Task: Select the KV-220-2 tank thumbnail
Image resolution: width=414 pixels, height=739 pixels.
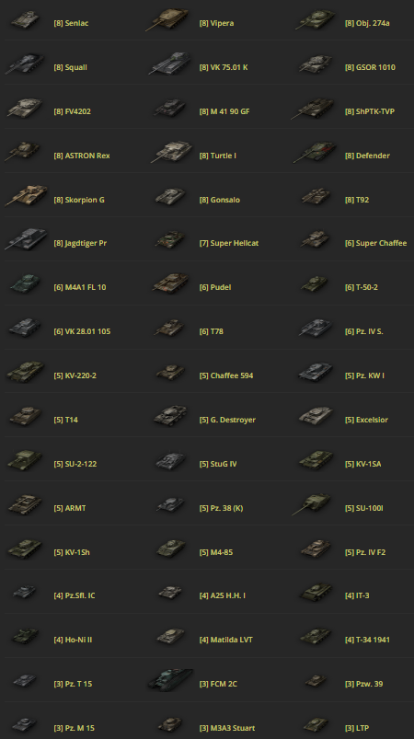Action: click(26, 373)
